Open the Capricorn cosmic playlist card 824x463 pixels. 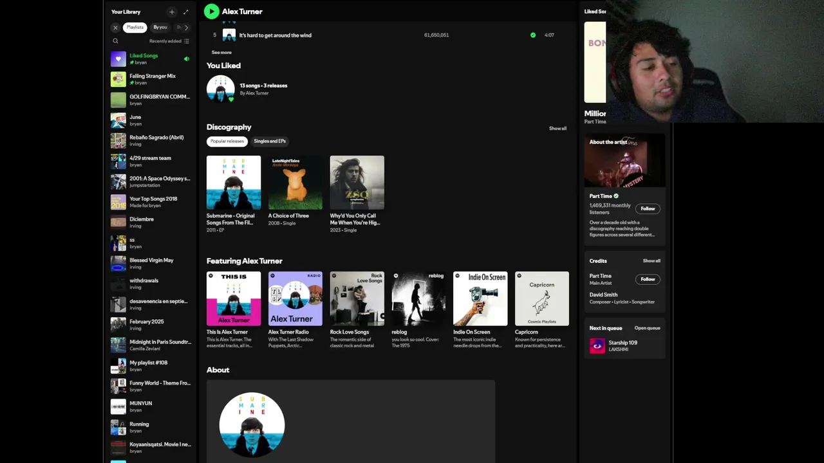click(542, 298)
